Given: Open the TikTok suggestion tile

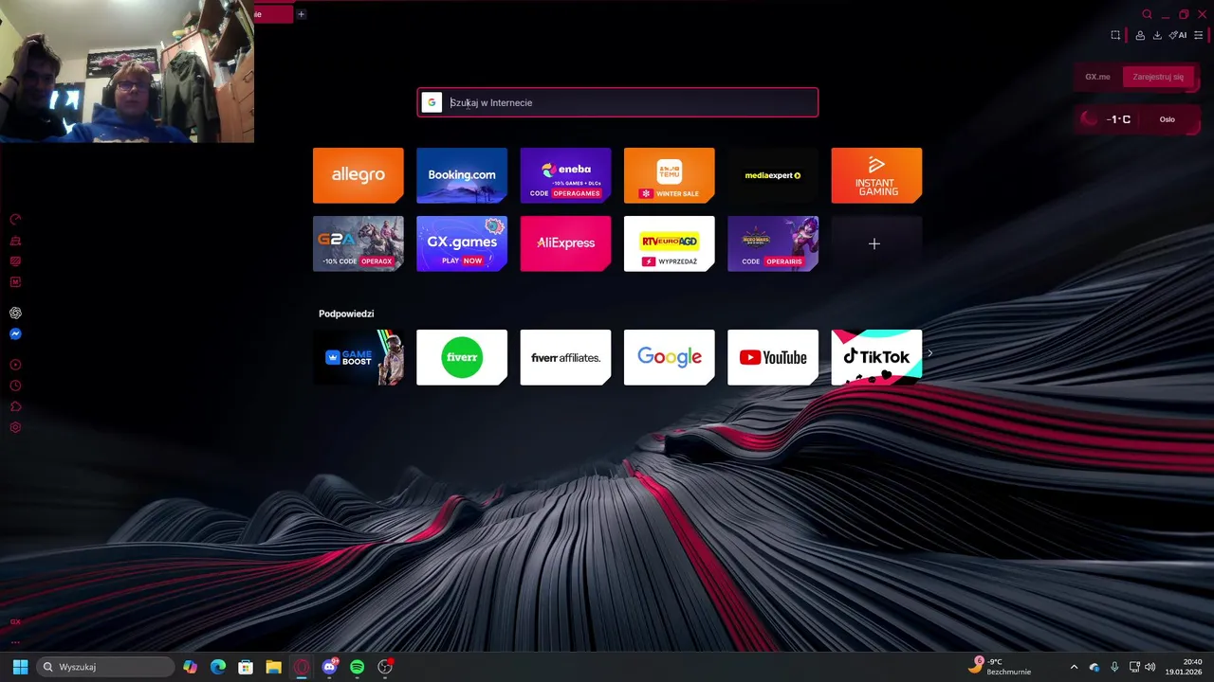Looking at the screenshot, I should coord(876,357).
